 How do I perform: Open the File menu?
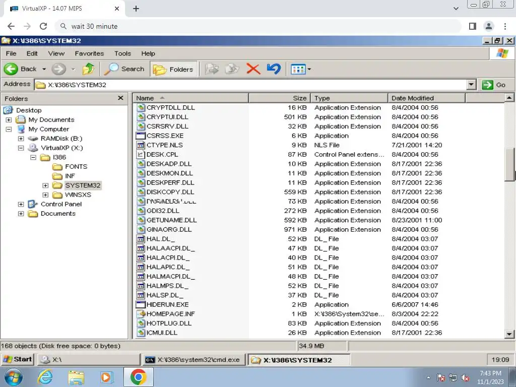point(11,53)
